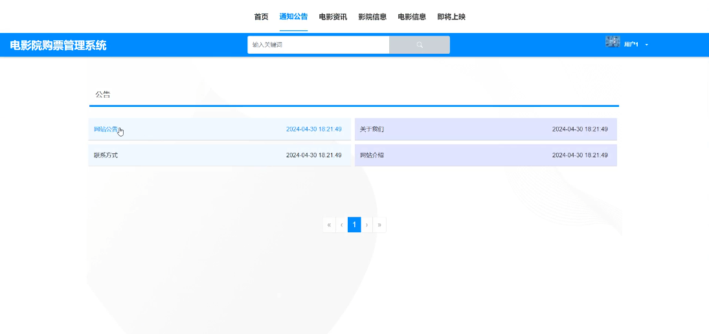Open the 电影资讯 nav tab
Viewport: 709px width, 334px height.
pyautogui.click(x=333, y=17)
